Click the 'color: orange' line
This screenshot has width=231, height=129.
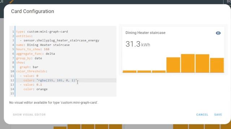point(35,89)
